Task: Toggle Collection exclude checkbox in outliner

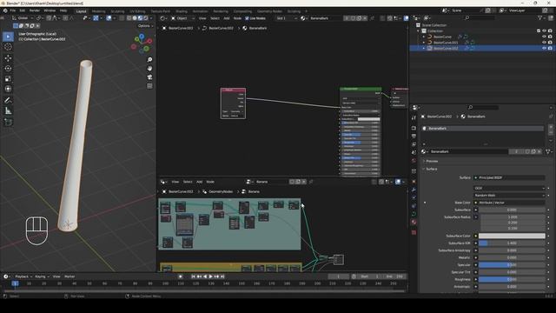Action: (x=539, y=31)
